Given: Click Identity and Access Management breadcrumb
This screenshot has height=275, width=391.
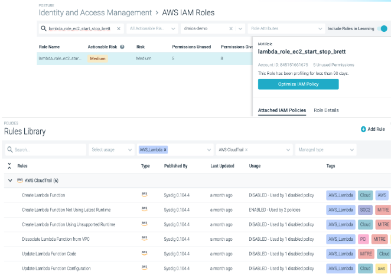Looking at the screenshot, I should 95,12.
